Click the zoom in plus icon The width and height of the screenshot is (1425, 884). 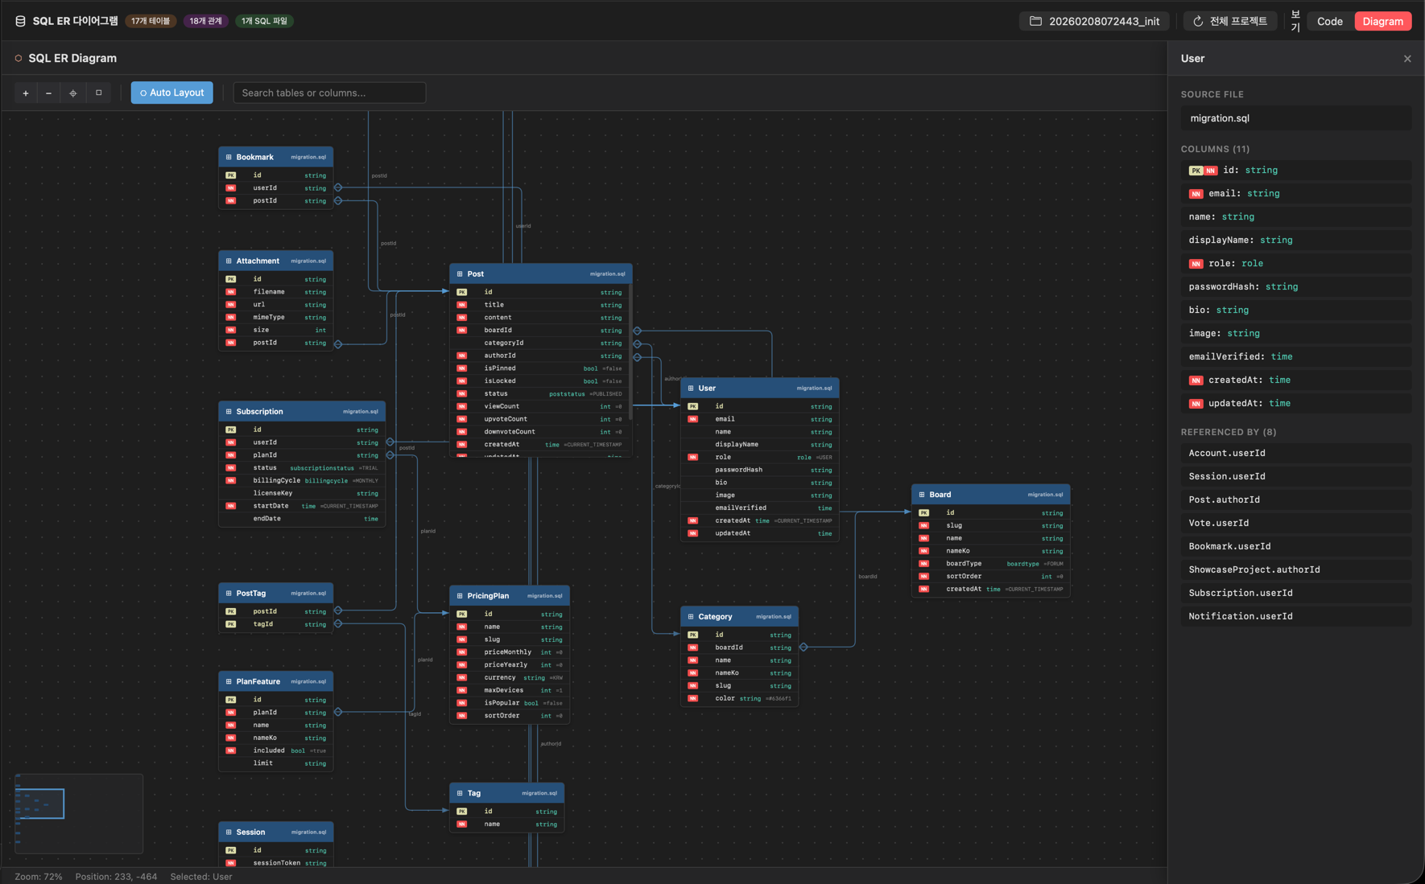click(x=26, y=93)
